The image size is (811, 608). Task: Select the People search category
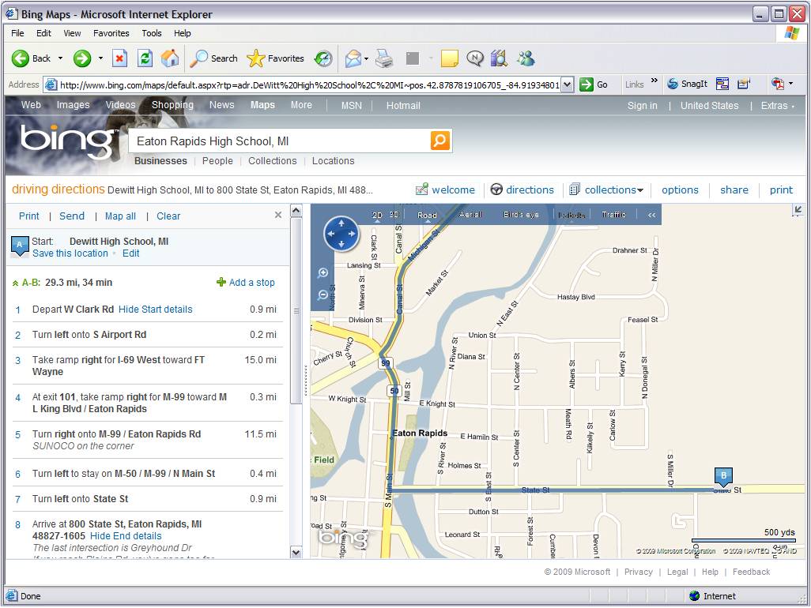click(217, 160)
